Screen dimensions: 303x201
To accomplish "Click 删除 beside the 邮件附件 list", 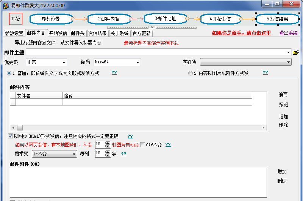I will tap(282, 181).
